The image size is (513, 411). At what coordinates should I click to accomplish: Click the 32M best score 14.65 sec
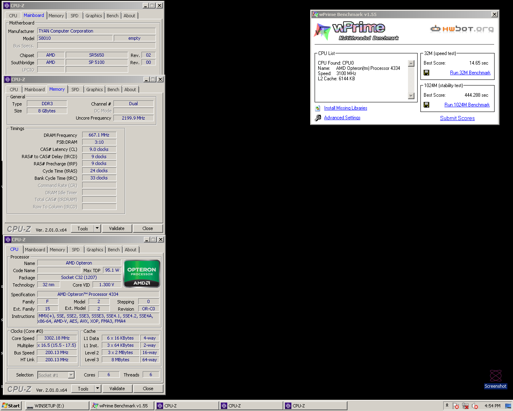point(479,63)
